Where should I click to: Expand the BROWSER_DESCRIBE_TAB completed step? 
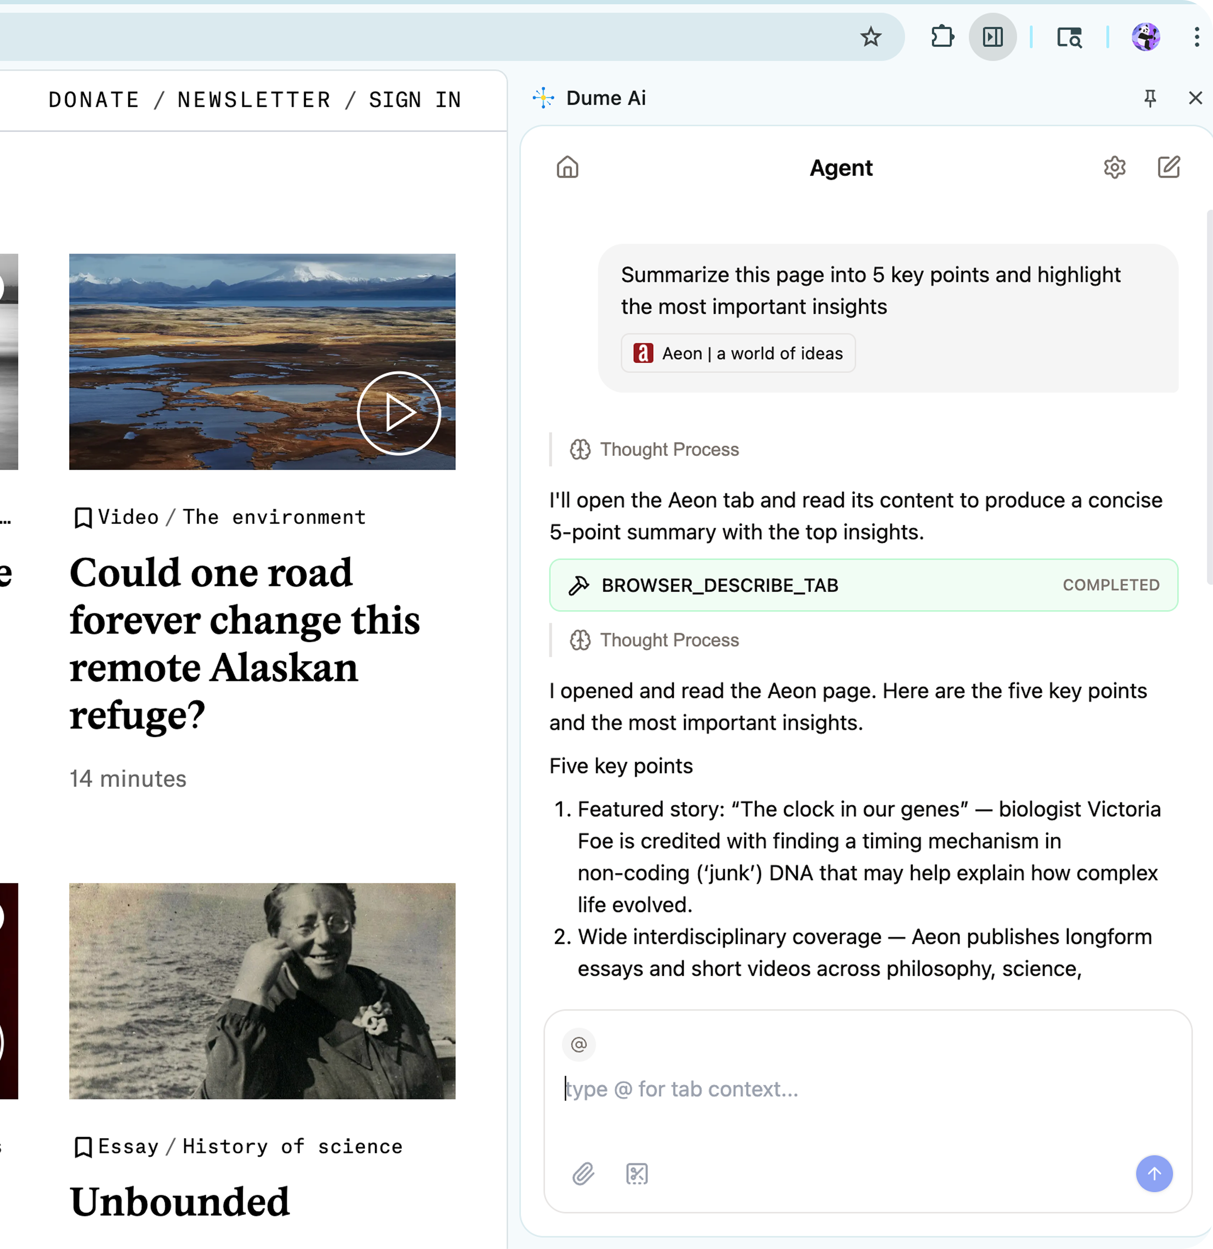pos(864,585)
